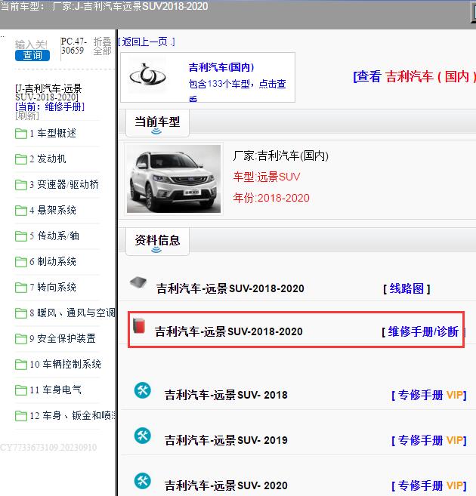Click the 刷新 refresh link in sidebar

[x=27, y=116]
